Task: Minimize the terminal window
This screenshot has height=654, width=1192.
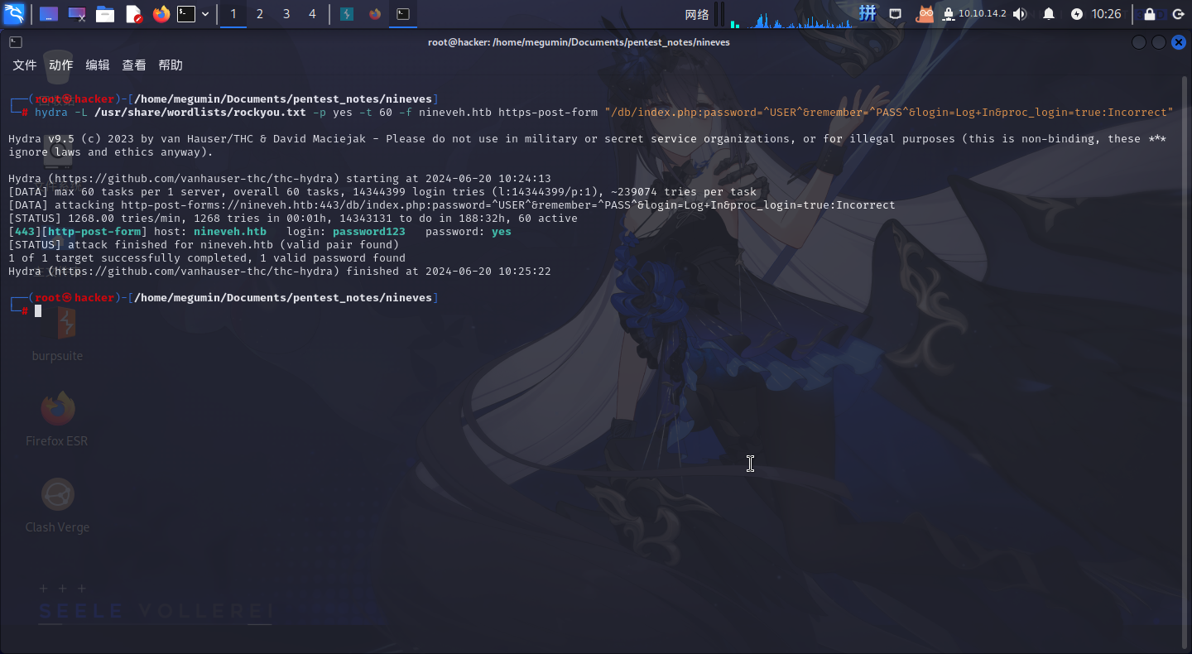Action: 1139,42
